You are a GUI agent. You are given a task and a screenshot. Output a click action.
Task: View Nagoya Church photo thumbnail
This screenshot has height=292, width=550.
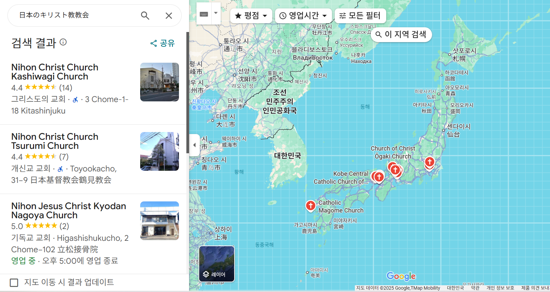[159, 221]
